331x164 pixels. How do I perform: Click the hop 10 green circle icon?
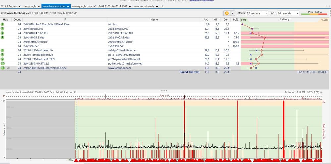2,63
